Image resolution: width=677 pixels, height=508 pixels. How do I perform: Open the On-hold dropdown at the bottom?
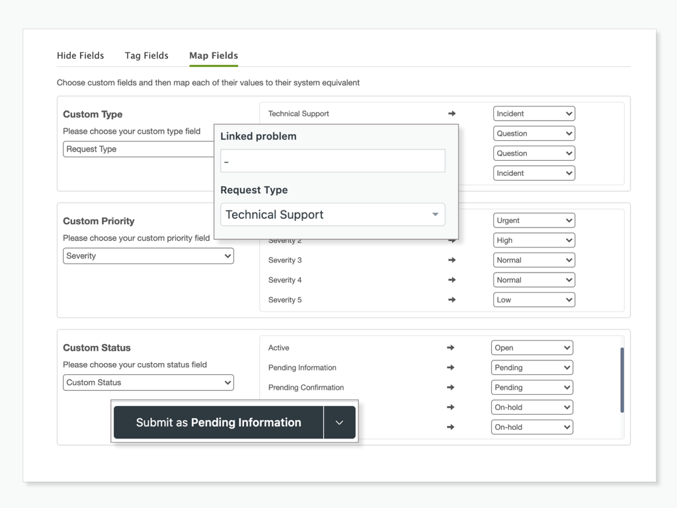(x=532, y=427)
